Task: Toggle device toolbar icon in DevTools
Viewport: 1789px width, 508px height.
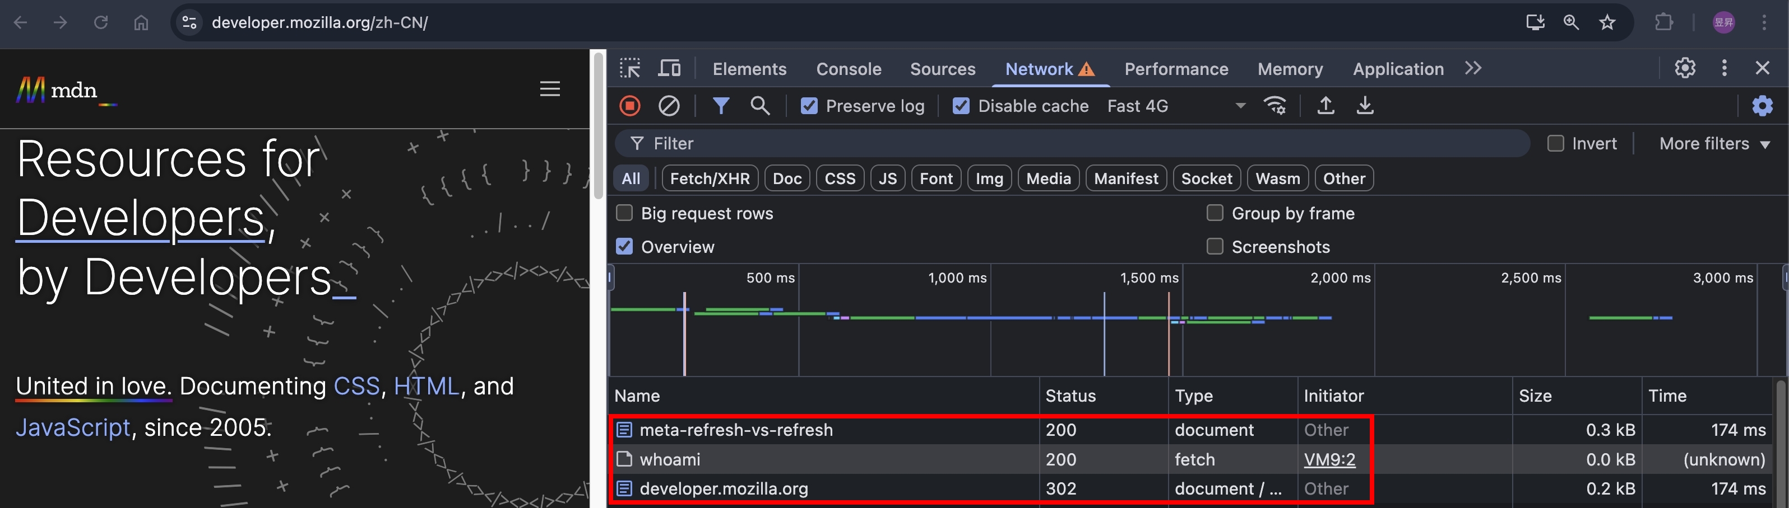Action: pos(670,68)
